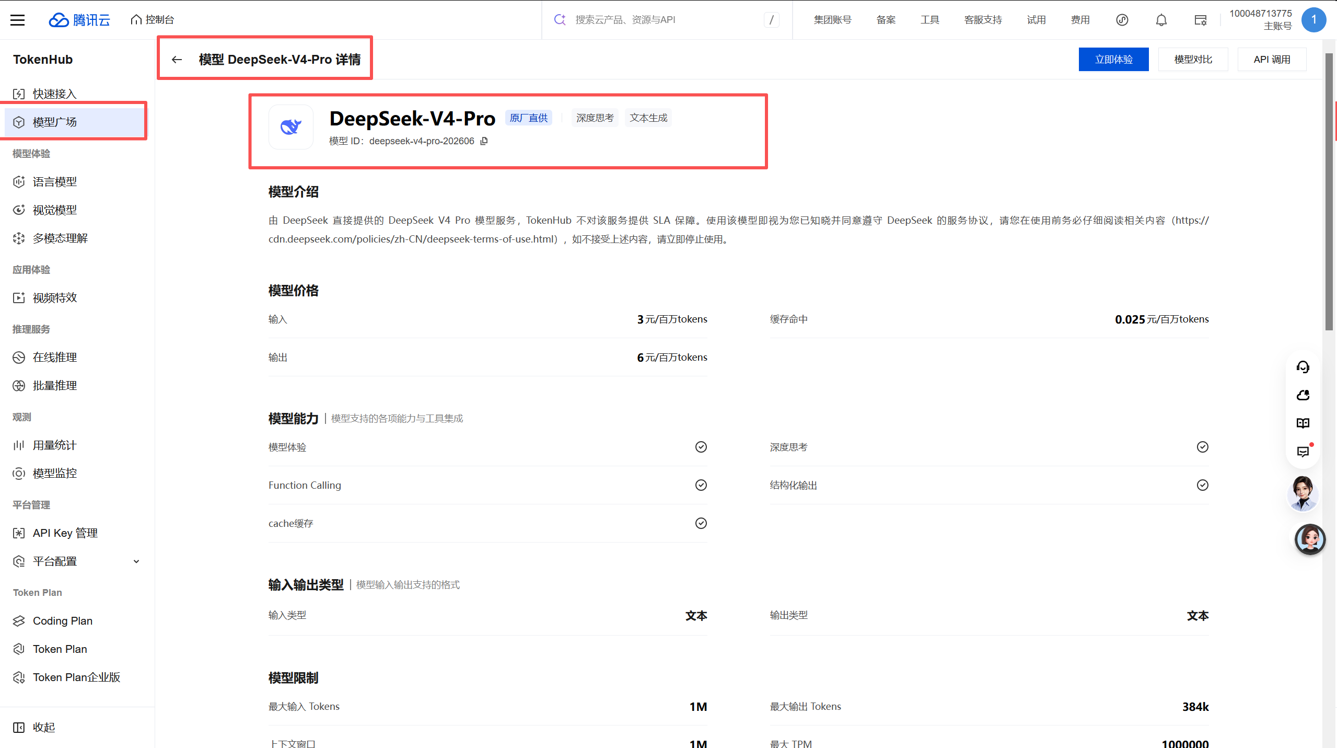1337x748 pixels.
Task: Open the window settings icon in header
Action: coord(1201,20)
